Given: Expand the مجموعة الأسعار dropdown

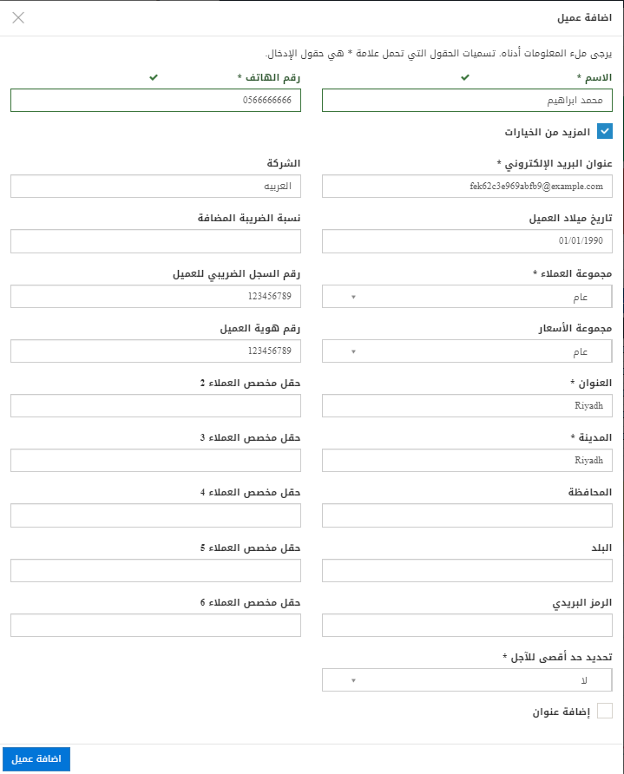Looking at the screenshot, I should tap(467, 351).
